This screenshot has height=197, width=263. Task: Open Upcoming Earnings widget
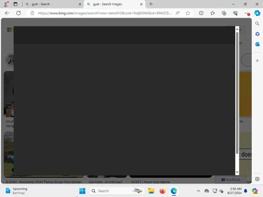pos(16,191)
